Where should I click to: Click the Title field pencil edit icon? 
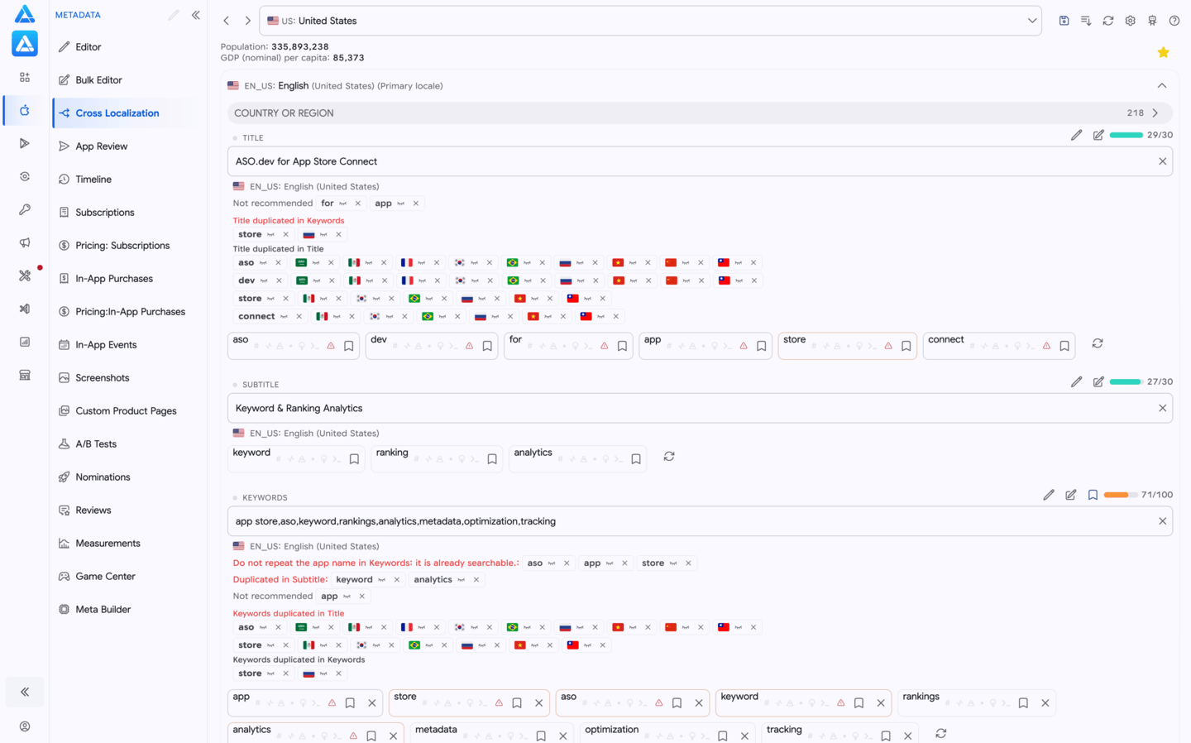pyautogui.click(x=1076, y=135)
